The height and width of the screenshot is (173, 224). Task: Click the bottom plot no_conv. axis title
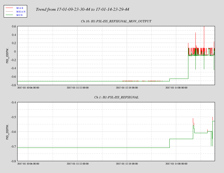7,132
